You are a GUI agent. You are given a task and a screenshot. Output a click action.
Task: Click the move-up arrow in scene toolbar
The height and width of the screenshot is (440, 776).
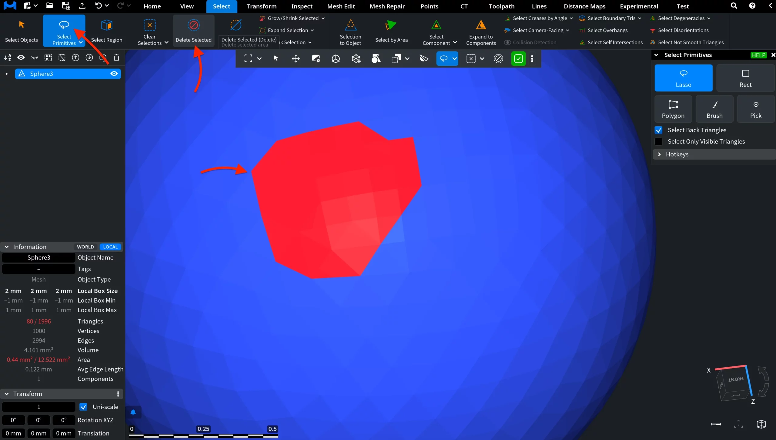(75, 58)
